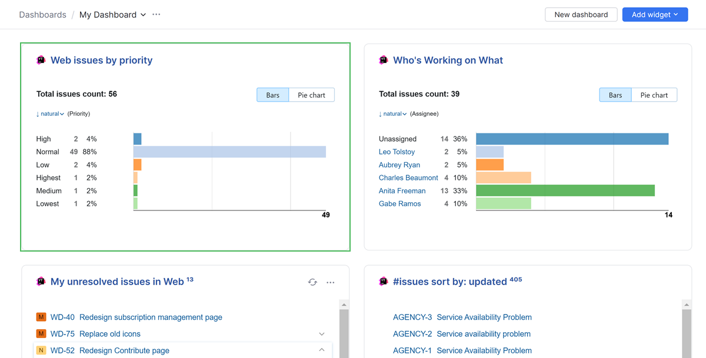706x358 pixels.
Task: Go to the Dashboards breadcrumb
Action: [42, 14]
